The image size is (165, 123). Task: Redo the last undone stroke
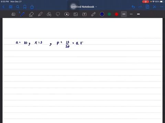tap(140, 7)
